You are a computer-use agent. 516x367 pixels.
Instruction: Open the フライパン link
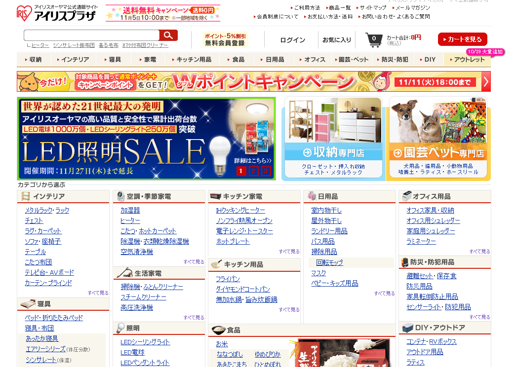click(x=228, y=279)
